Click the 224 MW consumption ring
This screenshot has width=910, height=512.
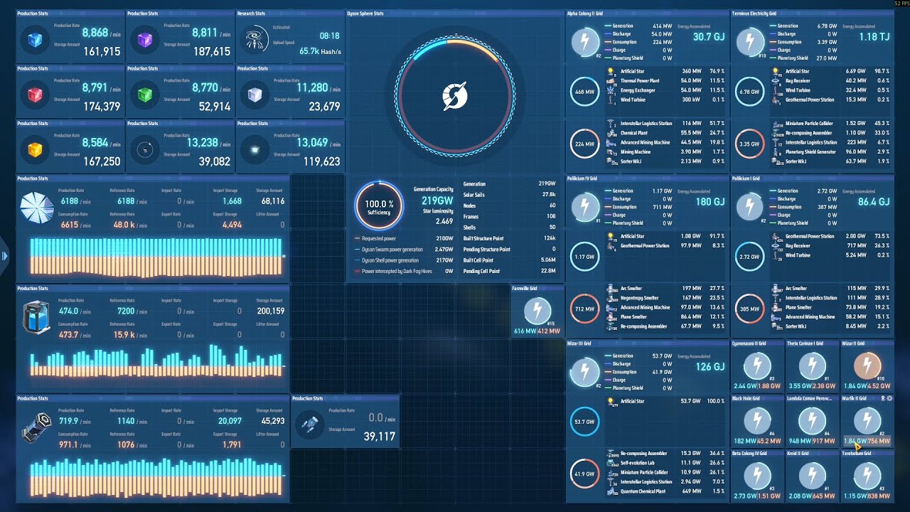(x=584, y=144)
